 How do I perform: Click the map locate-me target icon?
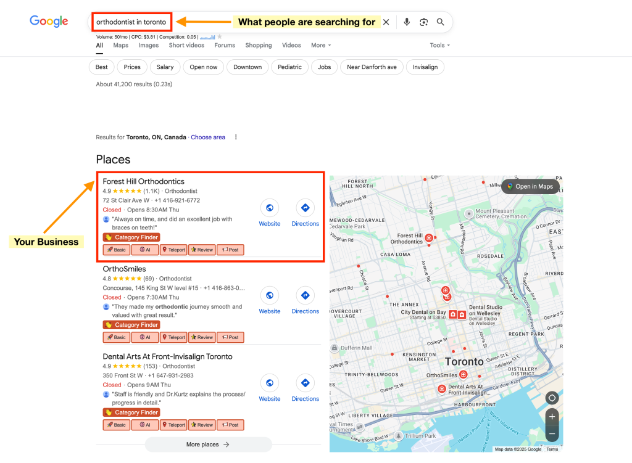pos(552,398)
